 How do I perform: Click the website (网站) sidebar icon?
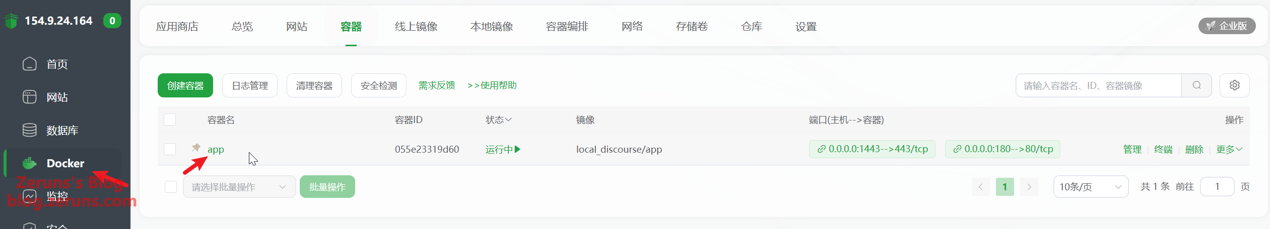click(30, 97)
